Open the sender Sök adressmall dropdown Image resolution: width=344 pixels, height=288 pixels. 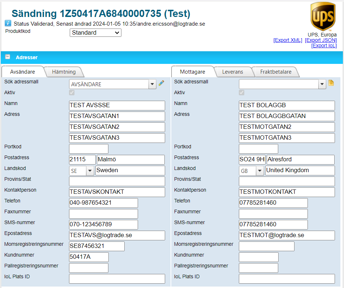(x=152, y=84)
